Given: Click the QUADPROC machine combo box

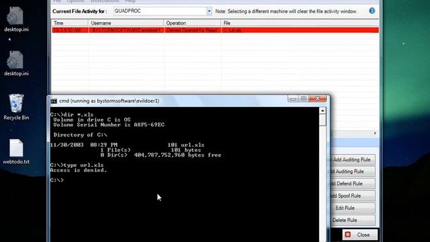Looking at the screenshot, I should (163, 11).
